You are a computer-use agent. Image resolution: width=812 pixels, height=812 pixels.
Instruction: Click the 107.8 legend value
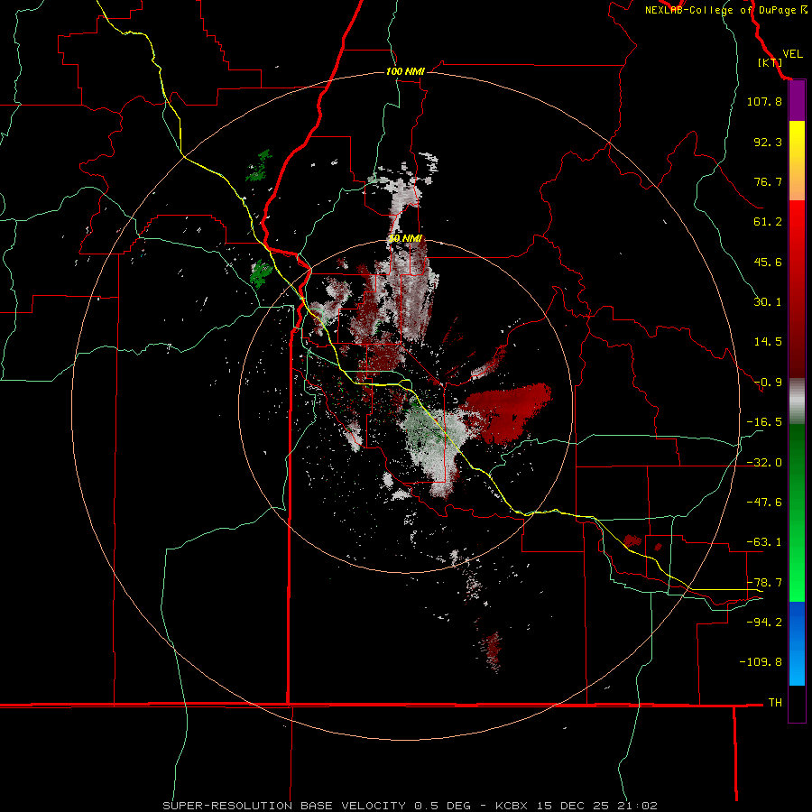[x=764, y=101]
